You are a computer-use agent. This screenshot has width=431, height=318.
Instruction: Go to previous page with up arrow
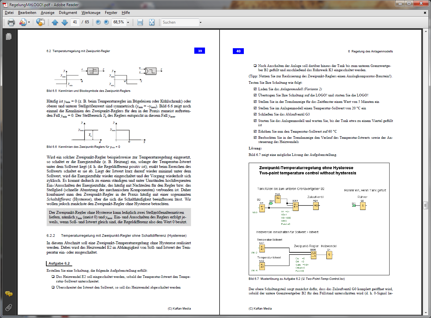point(55,22)
